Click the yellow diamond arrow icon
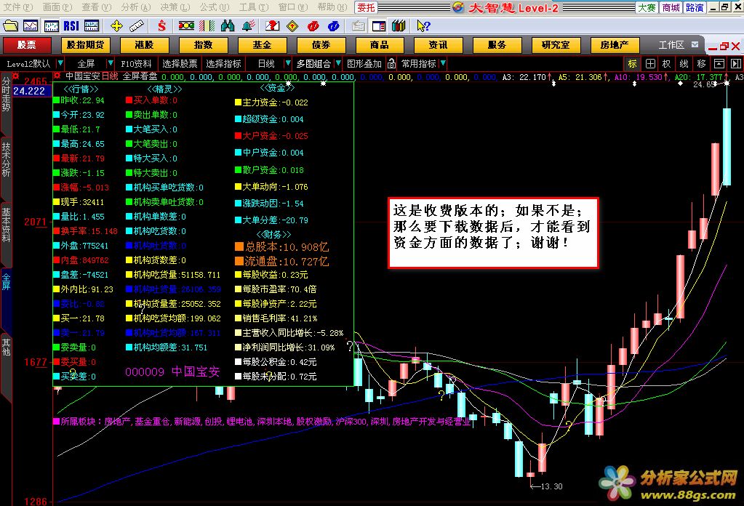This screenshot has width=744, height=506. coord(293,26)
